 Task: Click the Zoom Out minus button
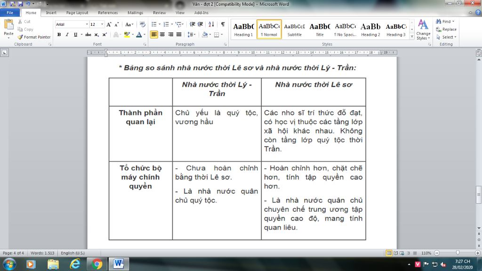coord(437,253)
